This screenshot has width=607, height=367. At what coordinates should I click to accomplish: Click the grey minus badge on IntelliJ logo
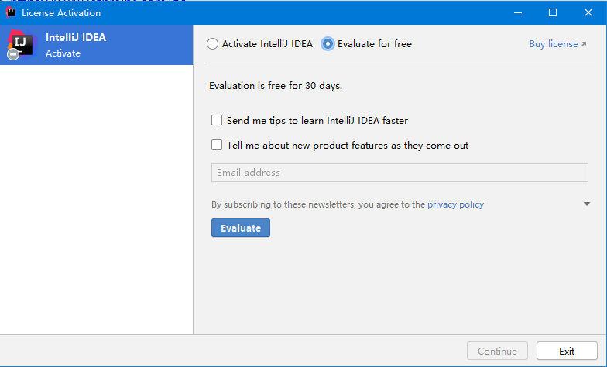[13, 55]
